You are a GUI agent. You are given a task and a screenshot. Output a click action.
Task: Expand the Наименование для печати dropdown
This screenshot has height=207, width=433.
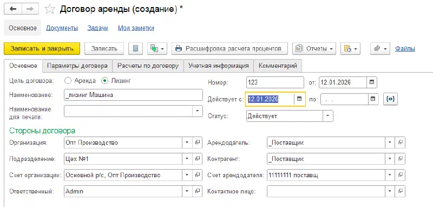coord(198,111)
